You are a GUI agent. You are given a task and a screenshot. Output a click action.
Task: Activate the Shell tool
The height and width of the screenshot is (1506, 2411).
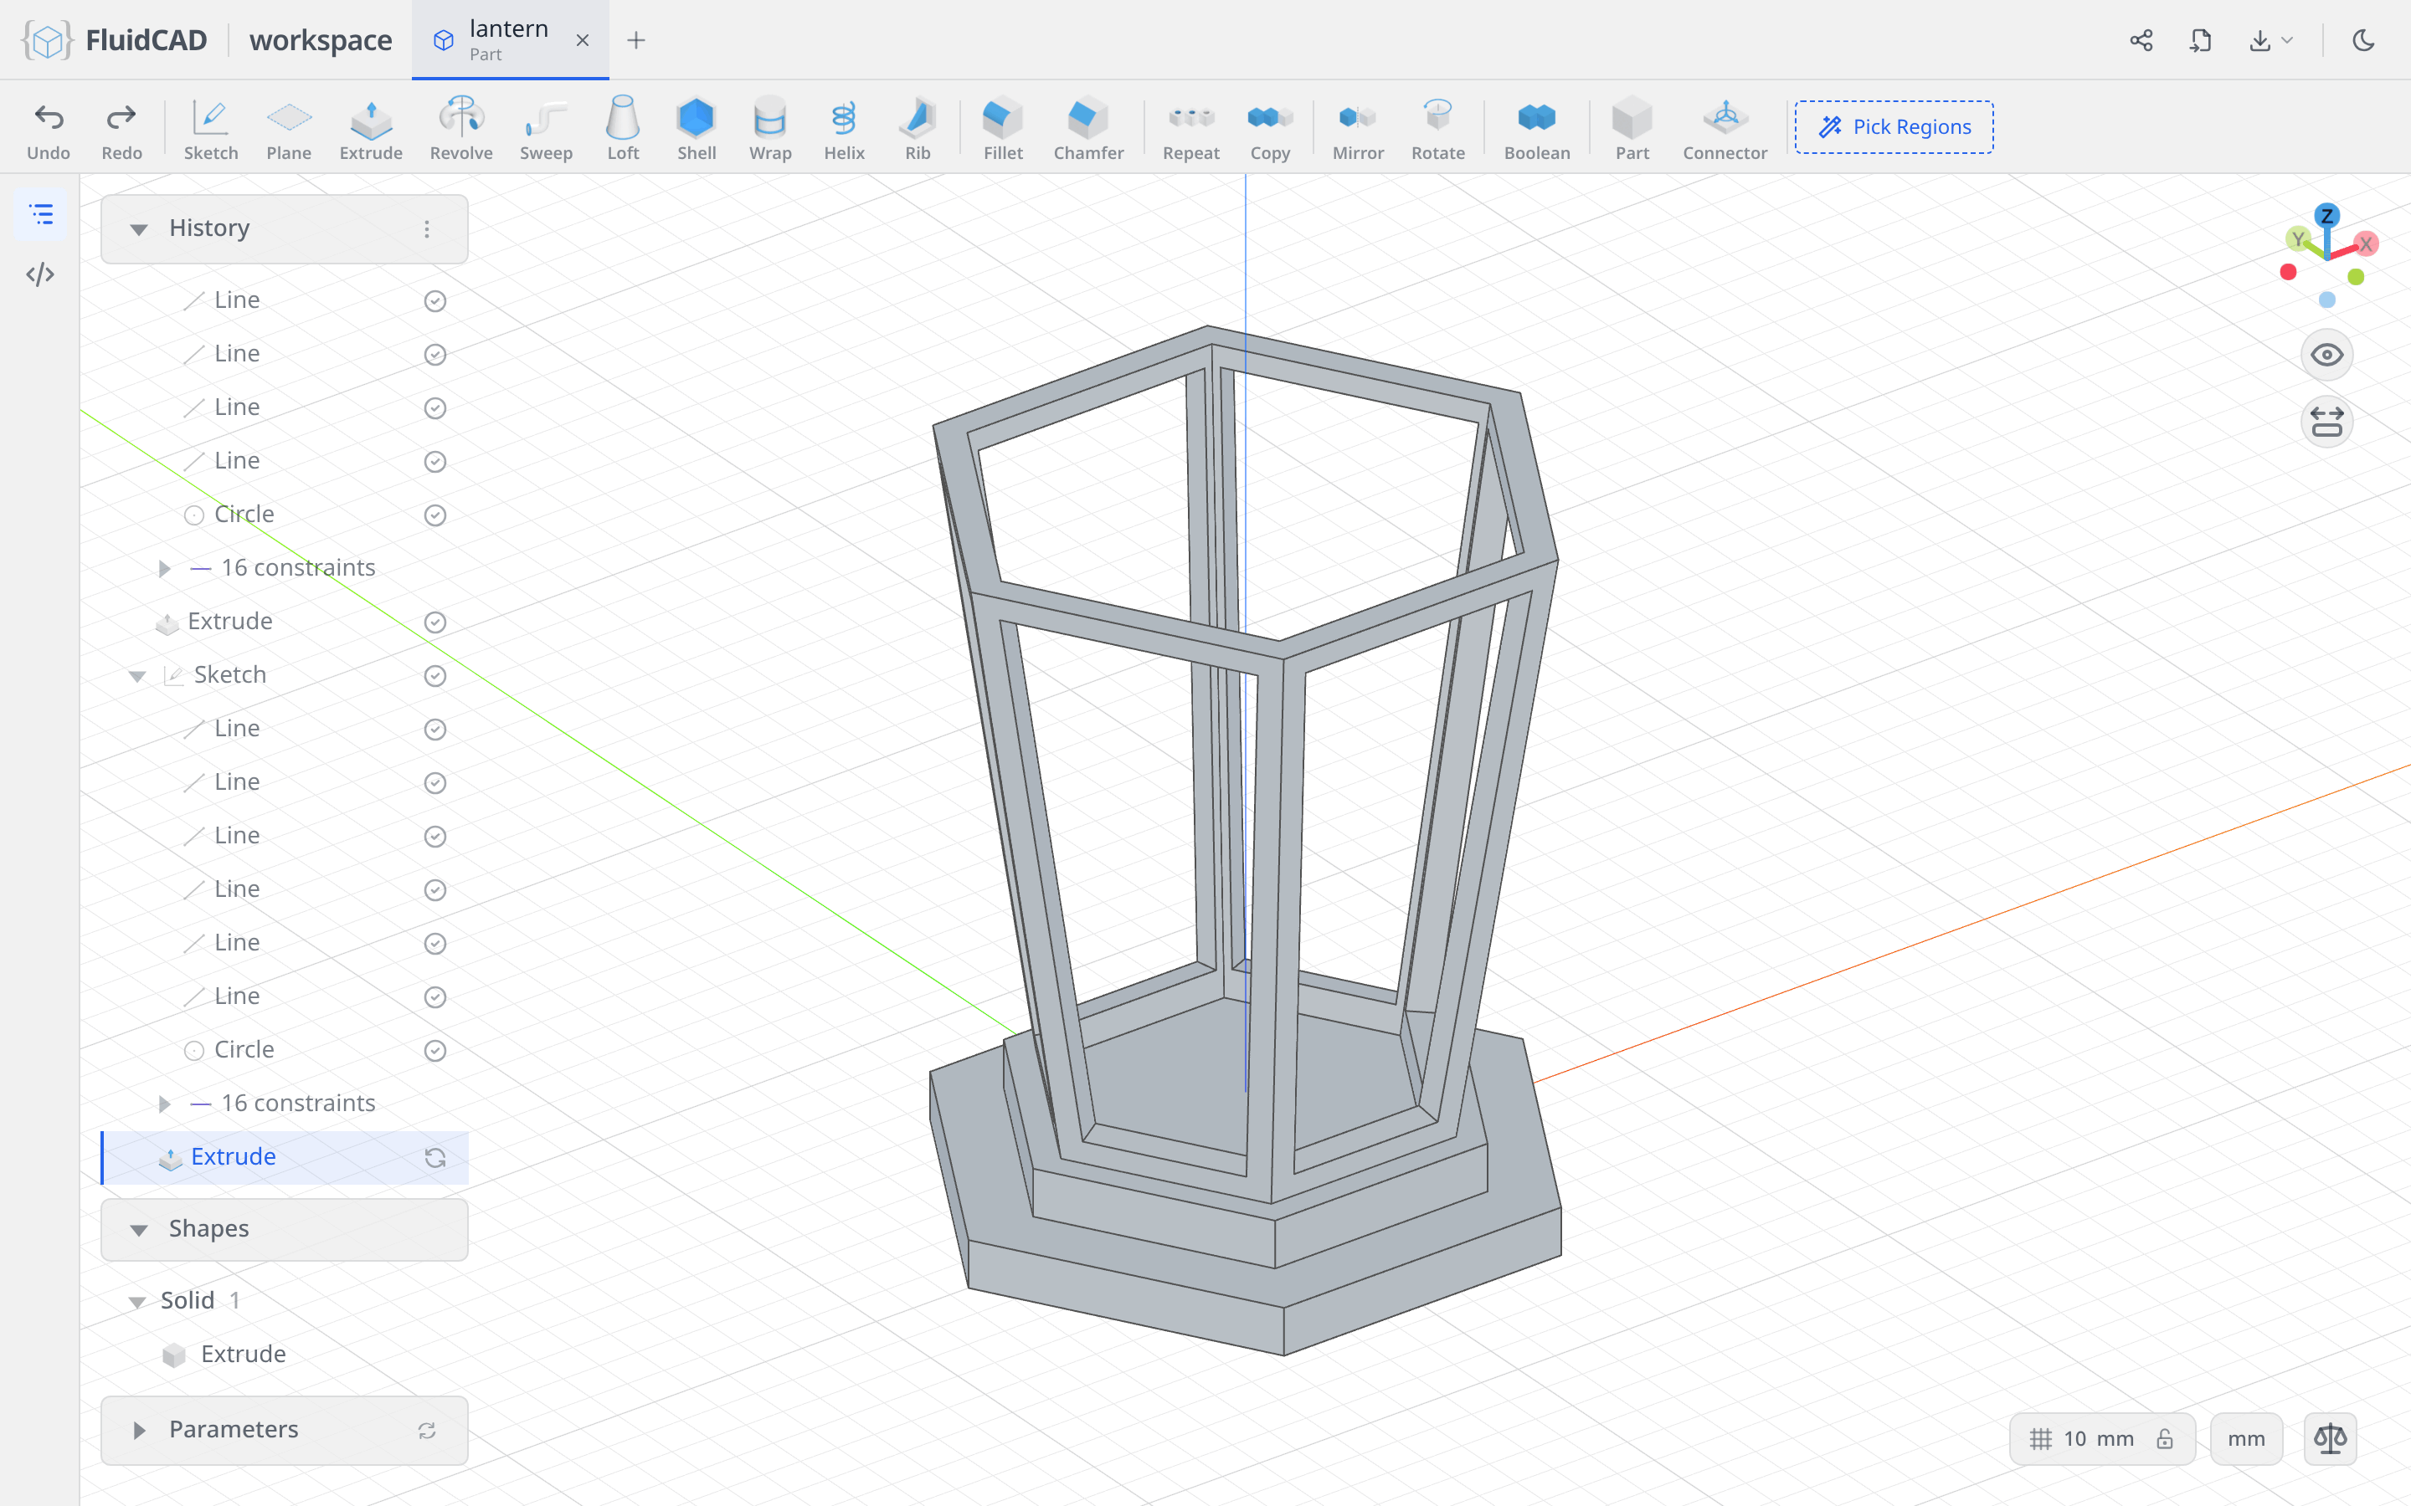697,127
